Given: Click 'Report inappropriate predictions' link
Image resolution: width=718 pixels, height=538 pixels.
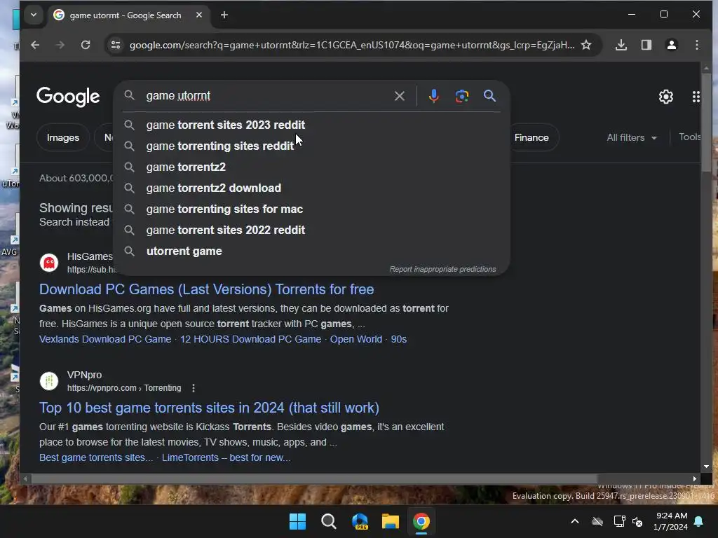Looking at the screenshot, I should click(442, 269).
